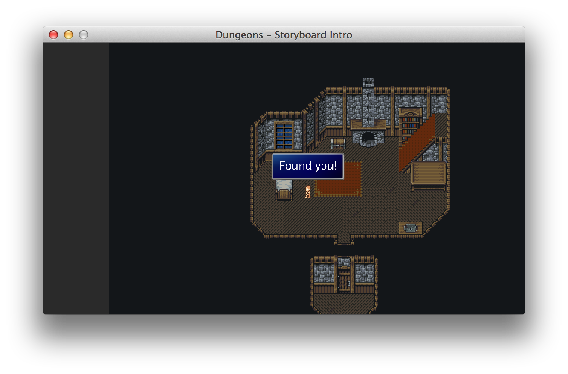
Task: Click the washbasin in the floor corner
Action: coord(410,228)
